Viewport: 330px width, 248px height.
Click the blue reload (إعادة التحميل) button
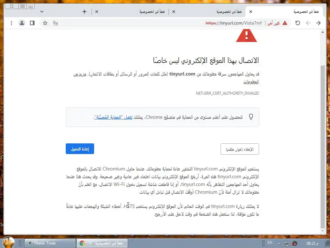coord(80,149)
